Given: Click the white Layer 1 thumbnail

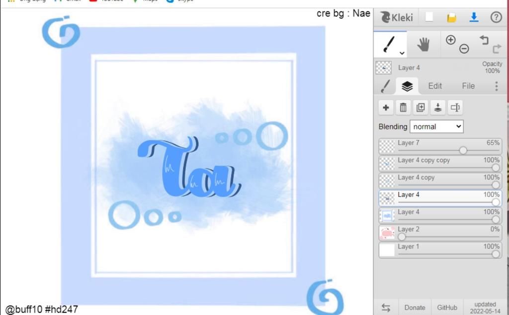Looking at the screenshot, I should (387, 250).
